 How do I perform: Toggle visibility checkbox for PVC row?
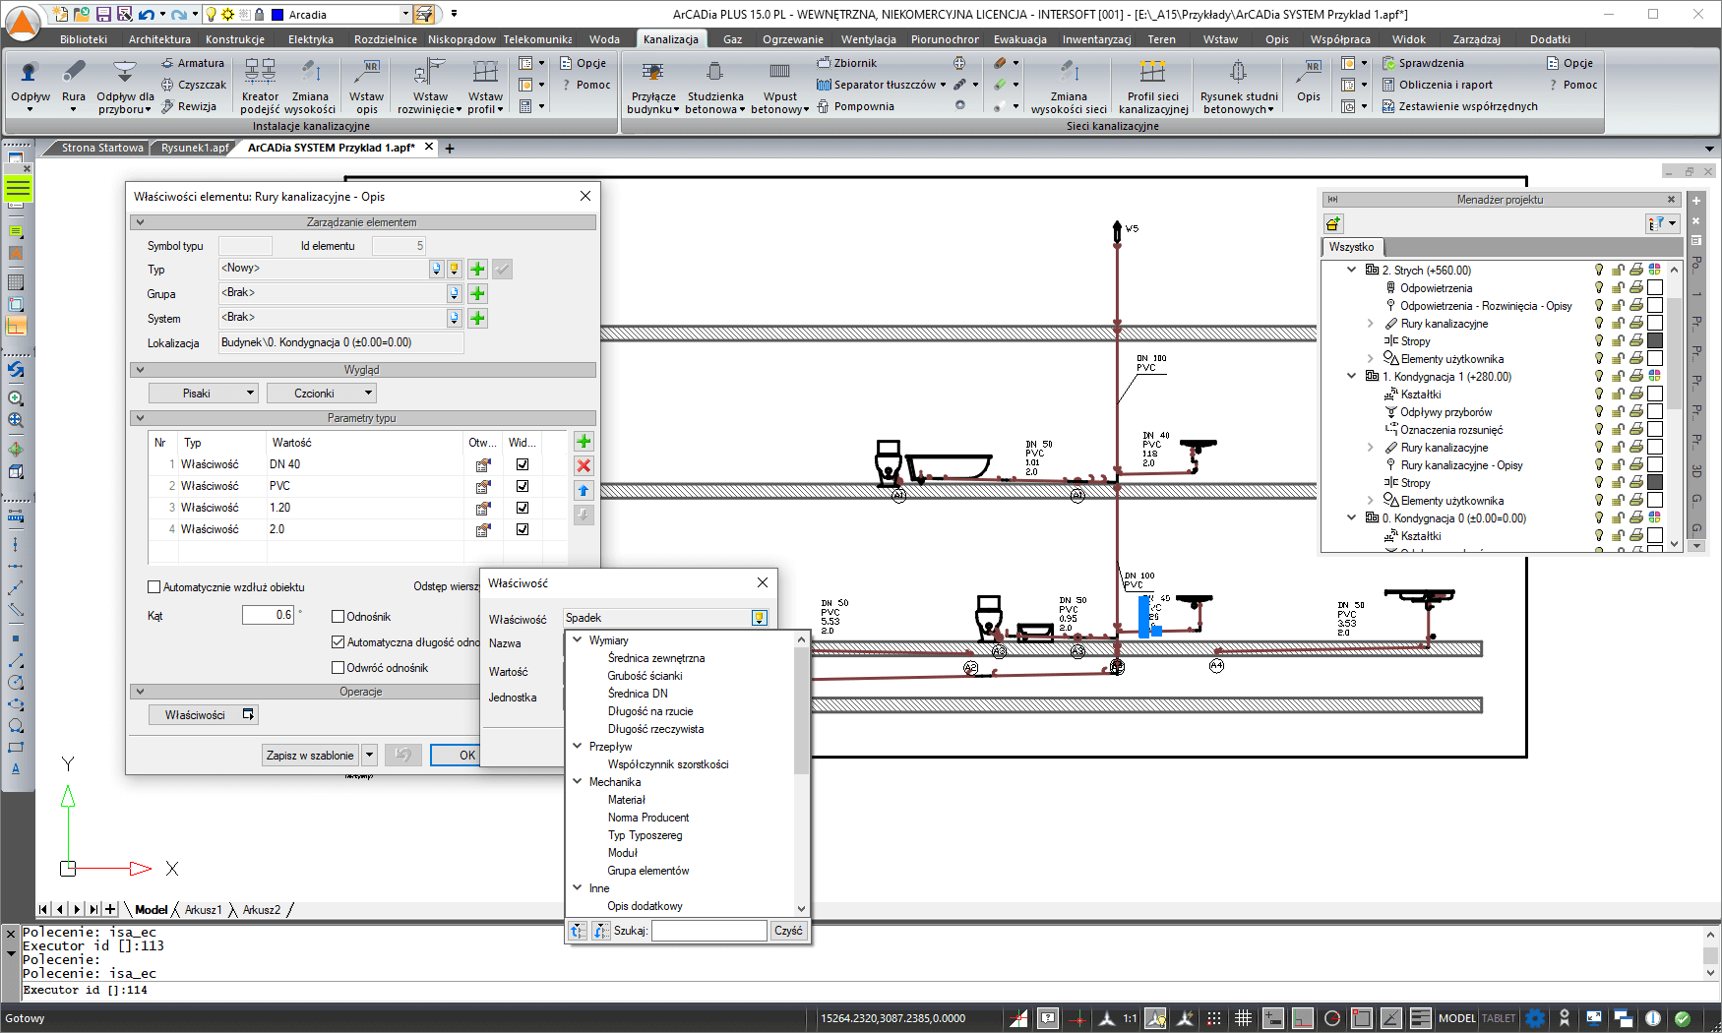tap(523, 486)
